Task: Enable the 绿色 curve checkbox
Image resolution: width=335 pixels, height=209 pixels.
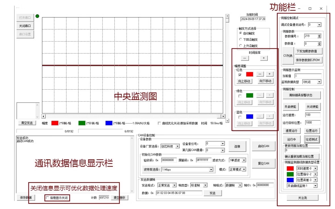Action: (x=240, y=96)
